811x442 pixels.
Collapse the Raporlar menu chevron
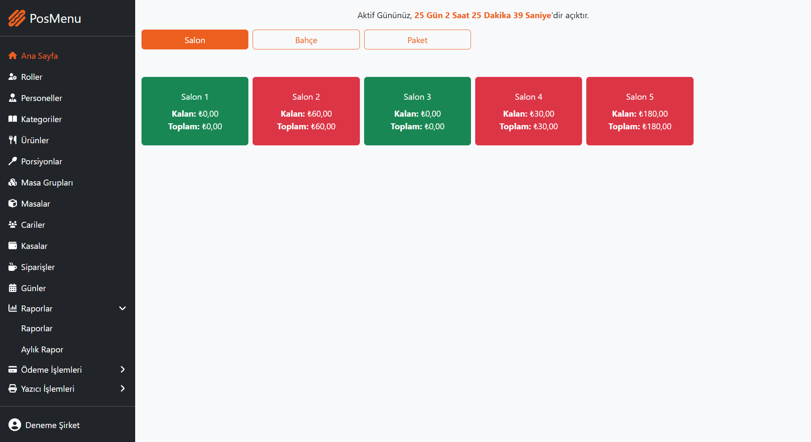point(122,308)
